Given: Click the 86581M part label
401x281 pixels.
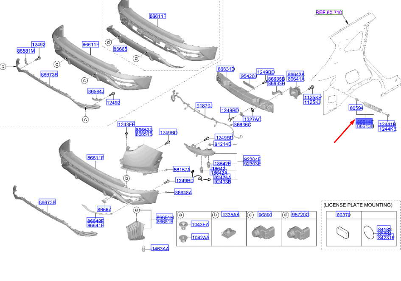Looking at the screenshot, I should coord(25,51).
